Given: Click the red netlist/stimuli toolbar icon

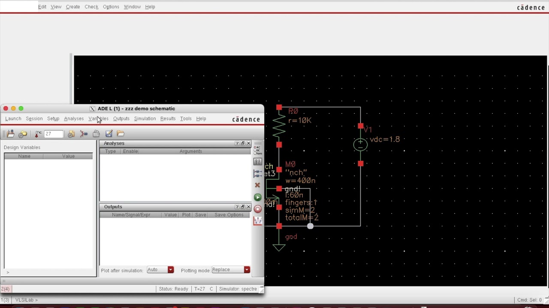Looking at the screenshot, I should [84, 134].
